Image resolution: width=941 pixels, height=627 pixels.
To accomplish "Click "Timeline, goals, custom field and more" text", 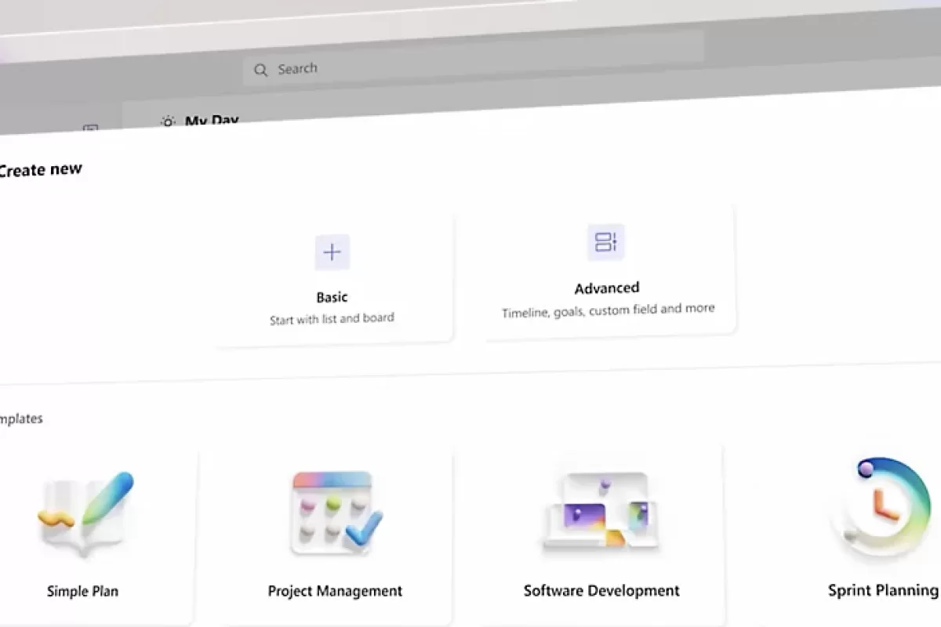I will point(609,310).
